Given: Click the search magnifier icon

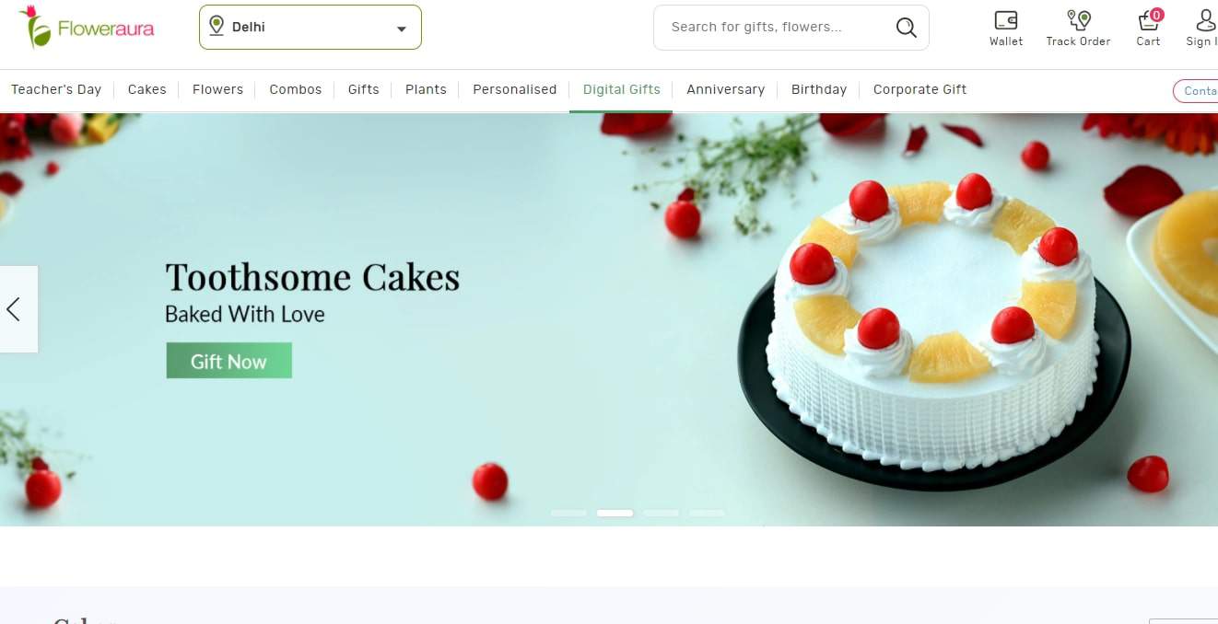Looking at the screenshot, I should 907,28.
